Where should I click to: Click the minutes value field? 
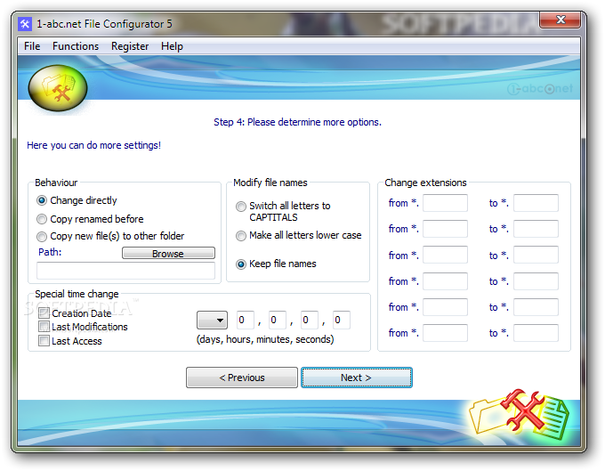click(x=310, y=320)
